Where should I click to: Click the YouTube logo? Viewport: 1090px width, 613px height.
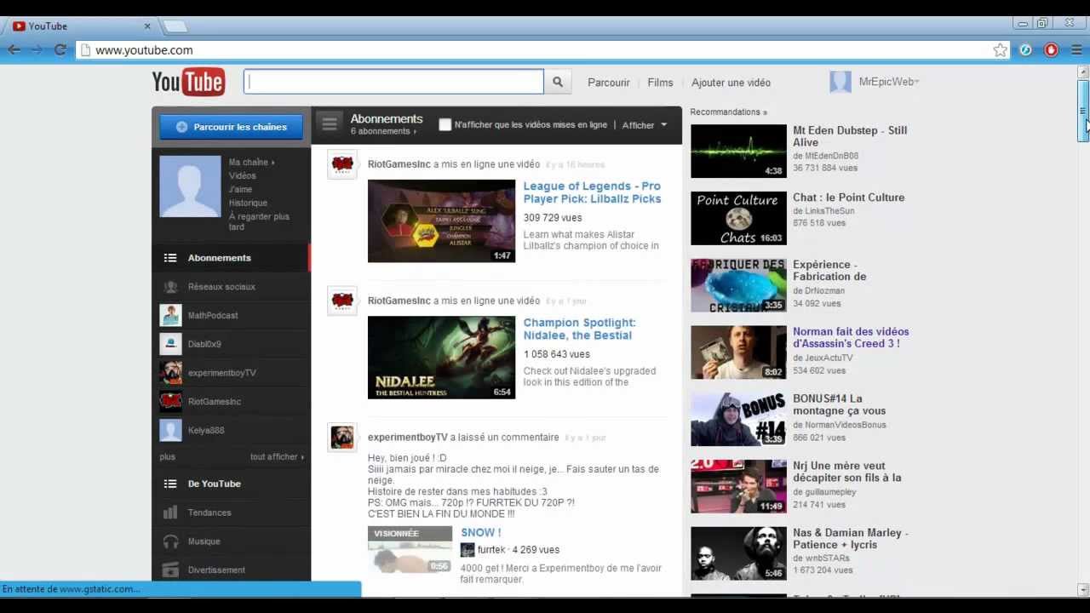tap(188, 82)
